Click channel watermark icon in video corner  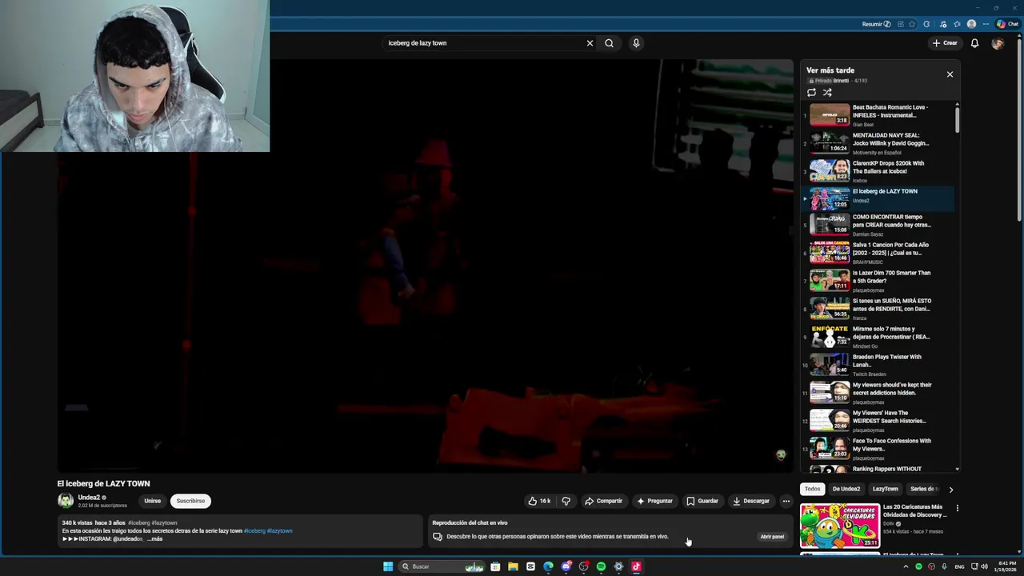coord(781,454)
